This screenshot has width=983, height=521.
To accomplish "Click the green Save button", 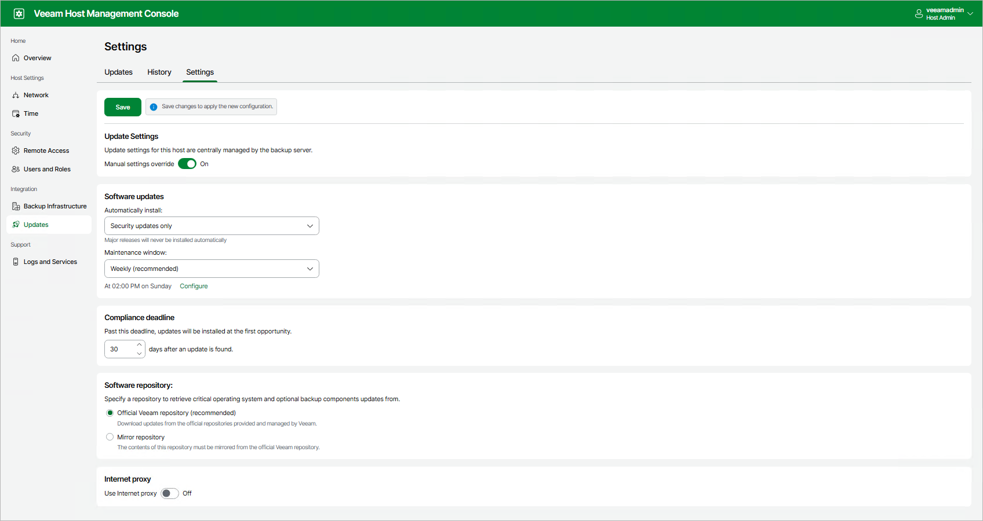I will pyautogui.click(x=123, y=107).
